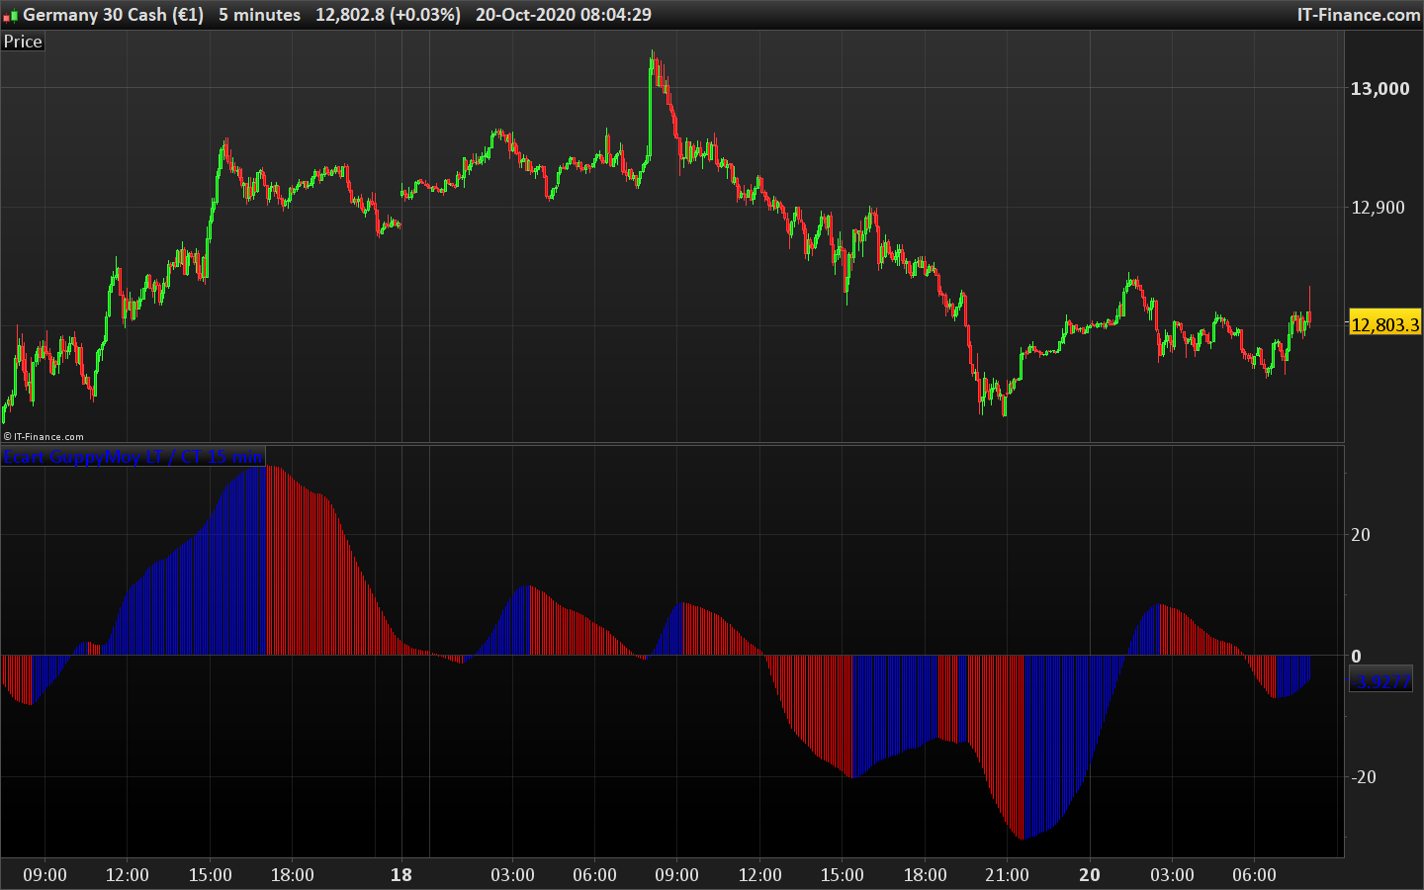Click the 'Price' panel label
The width and height of the screenshot is (1424, 890).
point(23,42)
